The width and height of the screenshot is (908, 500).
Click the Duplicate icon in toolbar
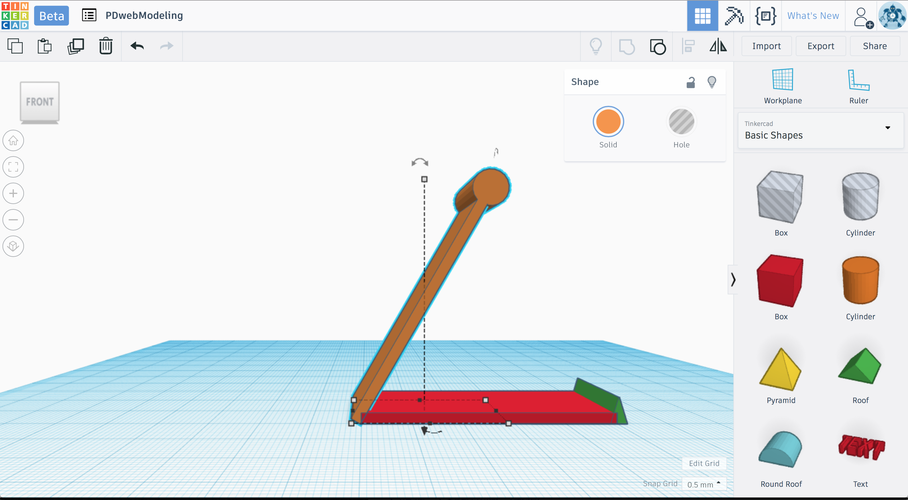(75, 46)
